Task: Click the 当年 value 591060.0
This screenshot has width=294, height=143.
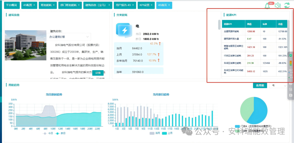Action: coord(138,72)
